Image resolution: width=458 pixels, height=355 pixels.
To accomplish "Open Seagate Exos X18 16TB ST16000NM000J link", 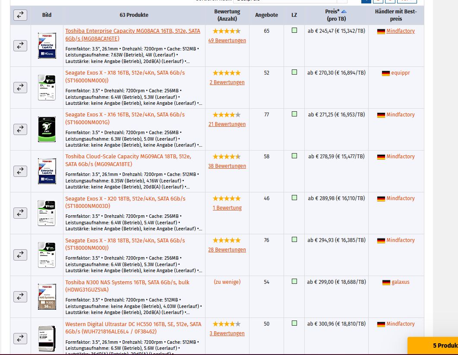I will [x=125, y=76].
